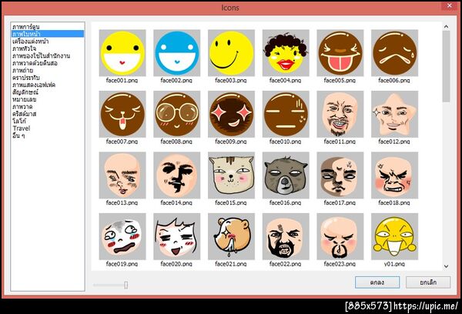462x314 pixels.
Task: Click the thumbnail size slider handle
Action: tap(126, 285)
